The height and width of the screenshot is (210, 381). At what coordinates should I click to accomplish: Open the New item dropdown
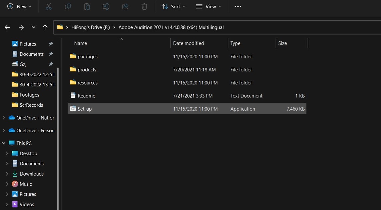(x=19, y=7)
